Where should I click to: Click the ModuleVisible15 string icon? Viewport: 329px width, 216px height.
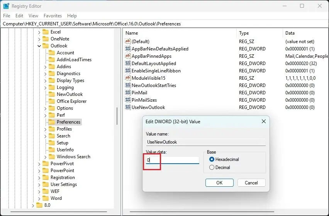point(127,78)
